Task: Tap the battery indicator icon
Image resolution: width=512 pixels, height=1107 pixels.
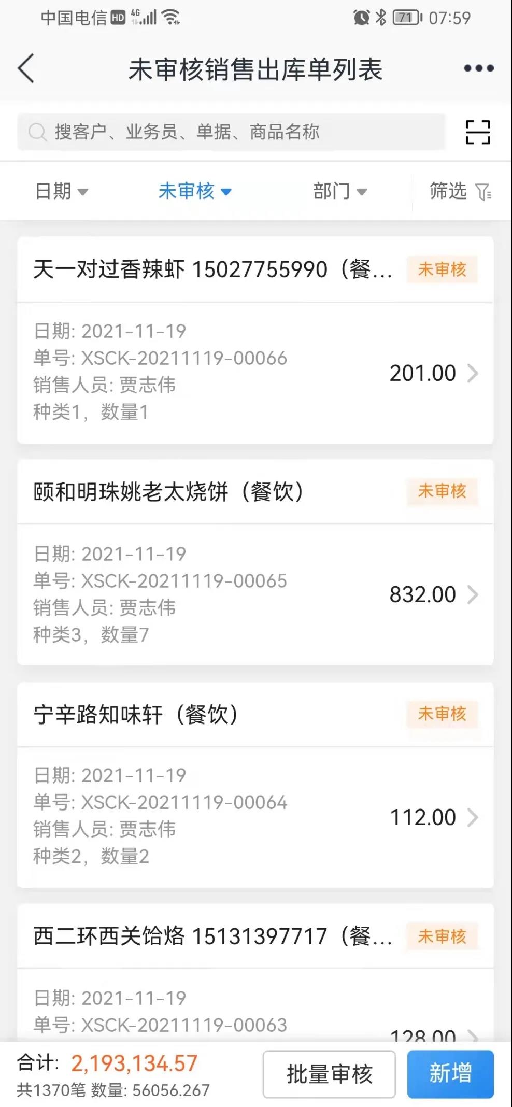Action: (408, 18)
